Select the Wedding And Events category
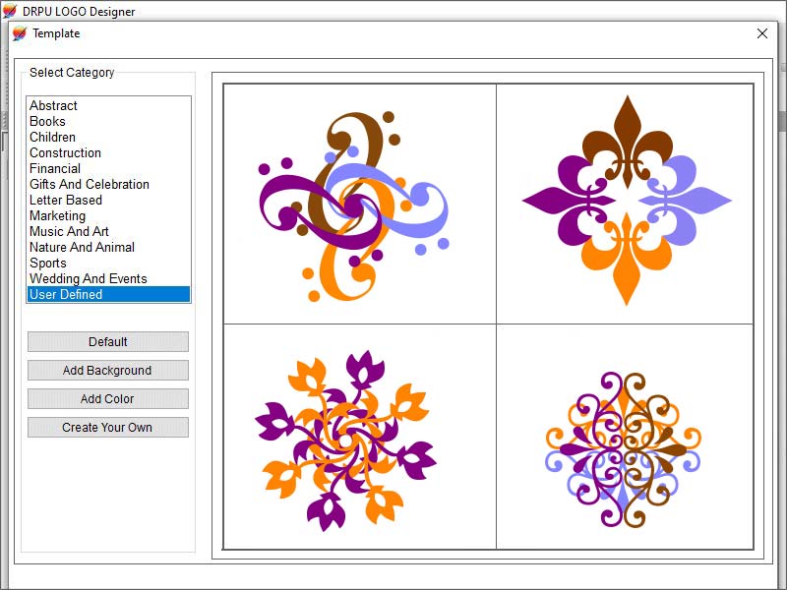The width and height of the screenshot is (787, 590). [x=89, y=279]
